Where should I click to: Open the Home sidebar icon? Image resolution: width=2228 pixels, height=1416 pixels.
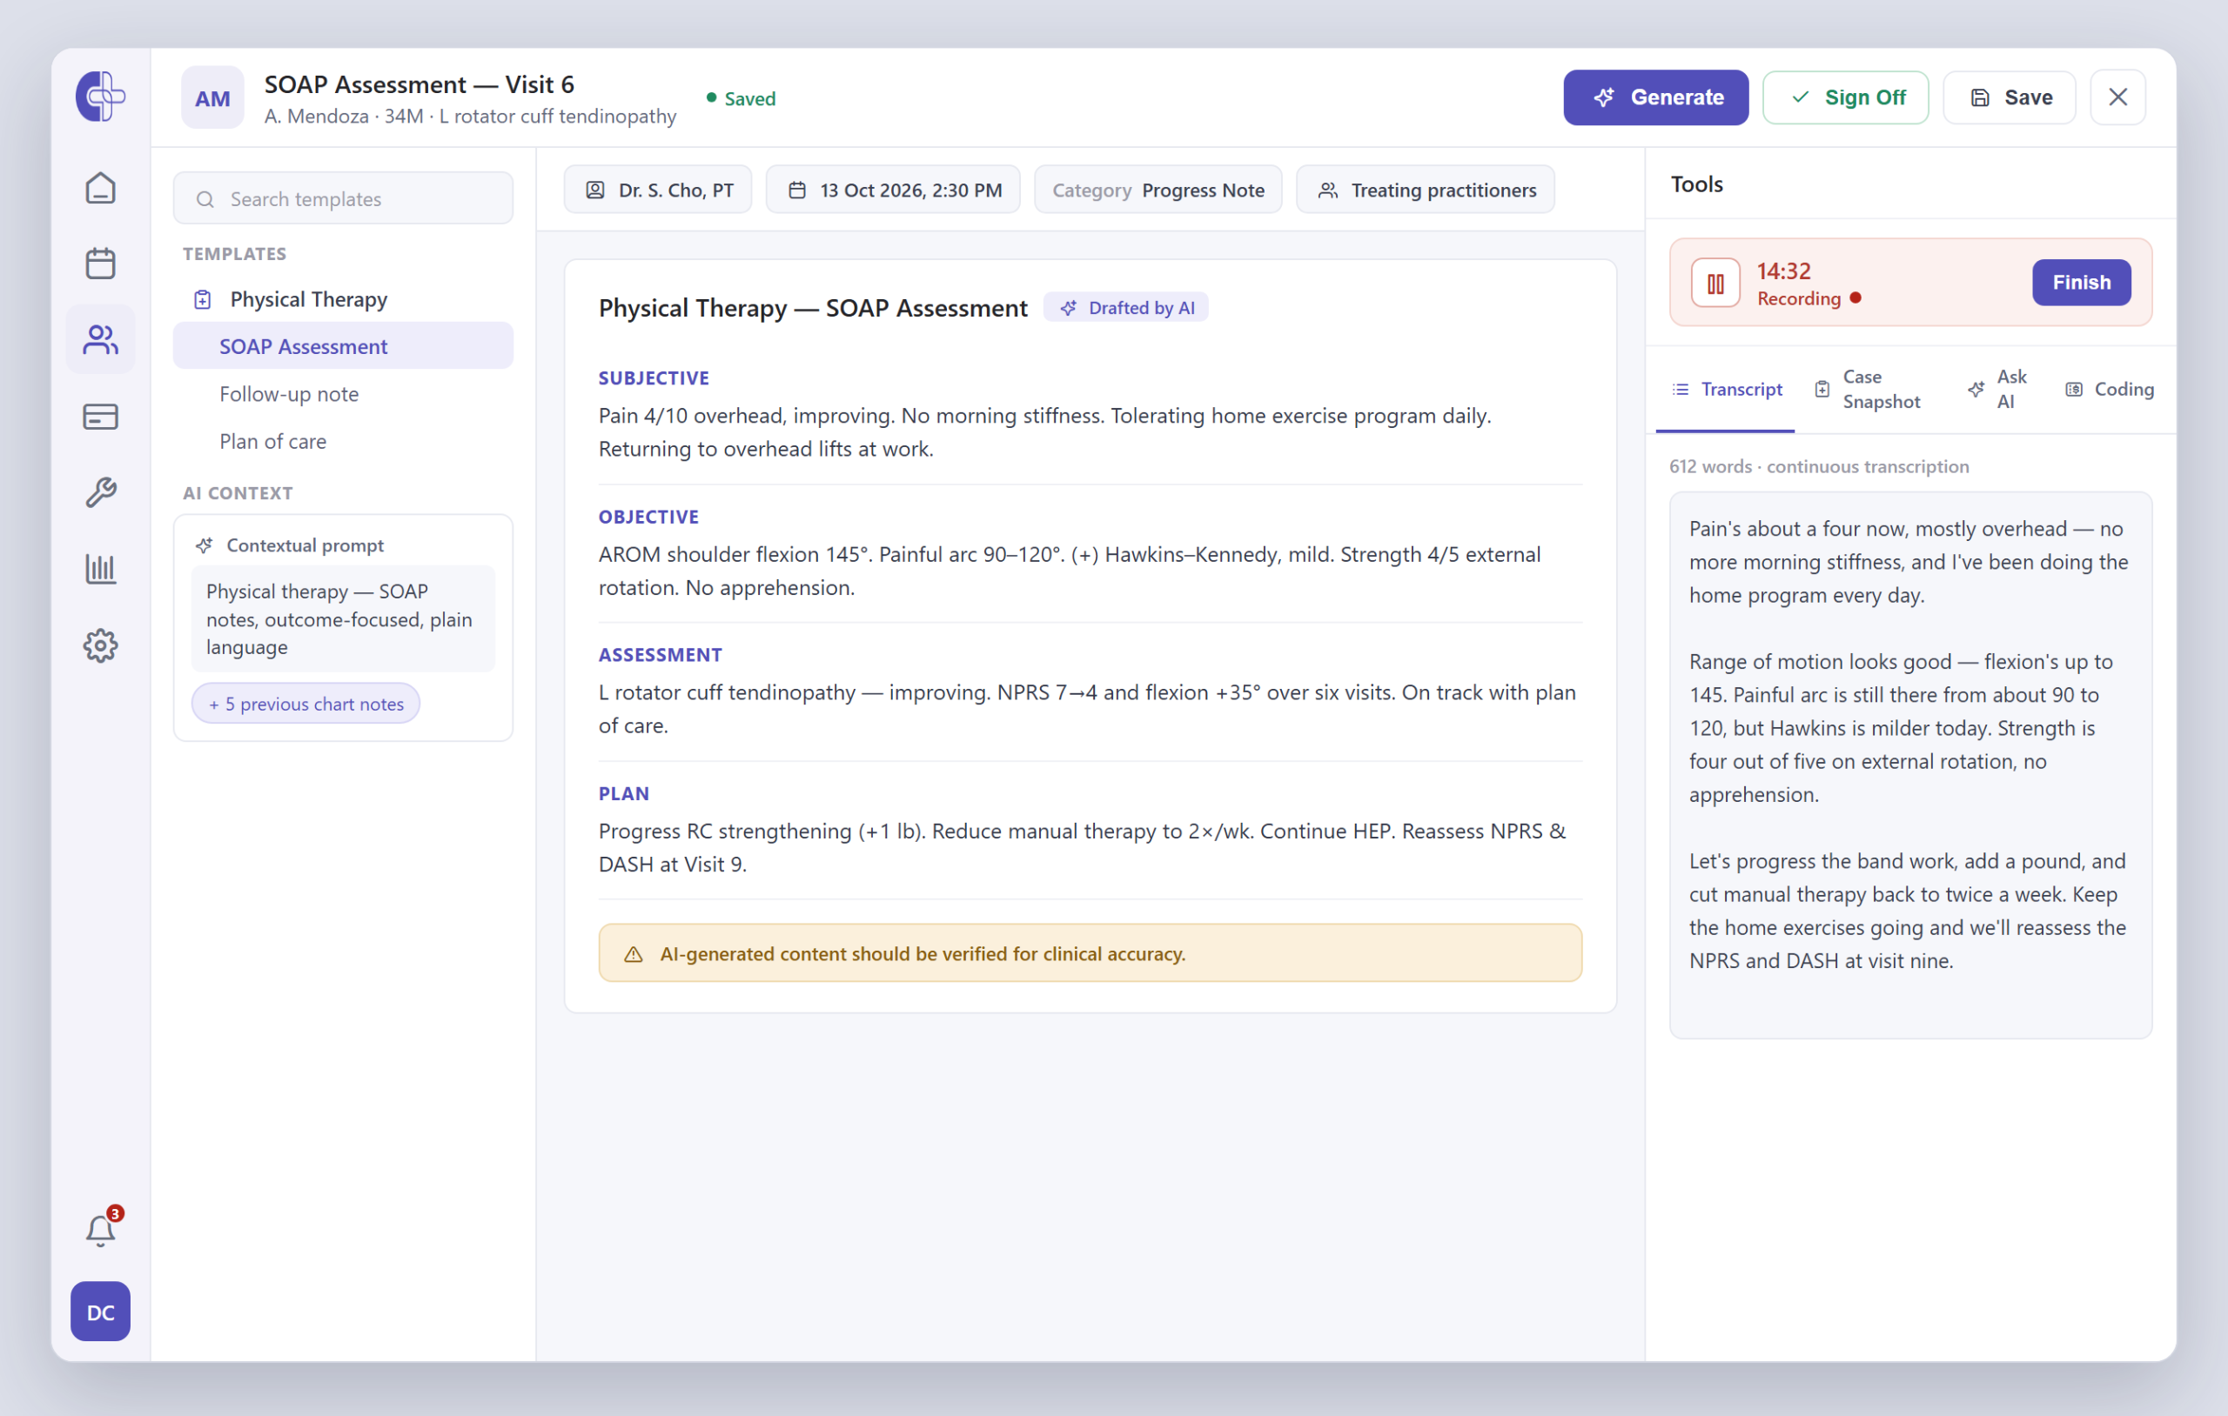point(100,189)
